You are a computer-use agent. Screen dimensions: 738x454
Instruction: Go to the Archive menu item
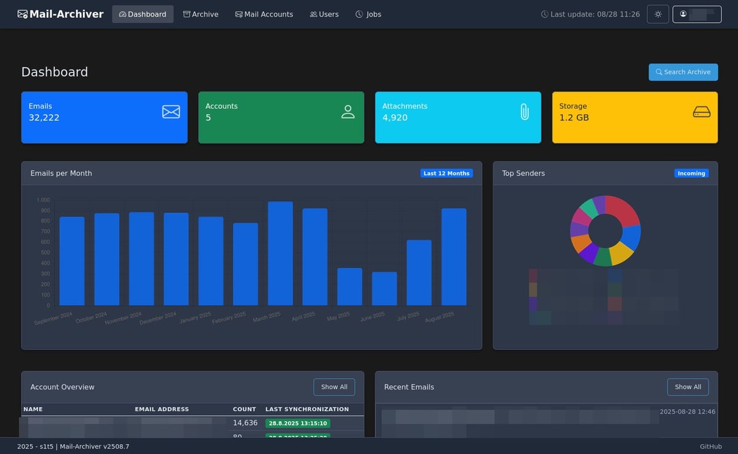200,14
